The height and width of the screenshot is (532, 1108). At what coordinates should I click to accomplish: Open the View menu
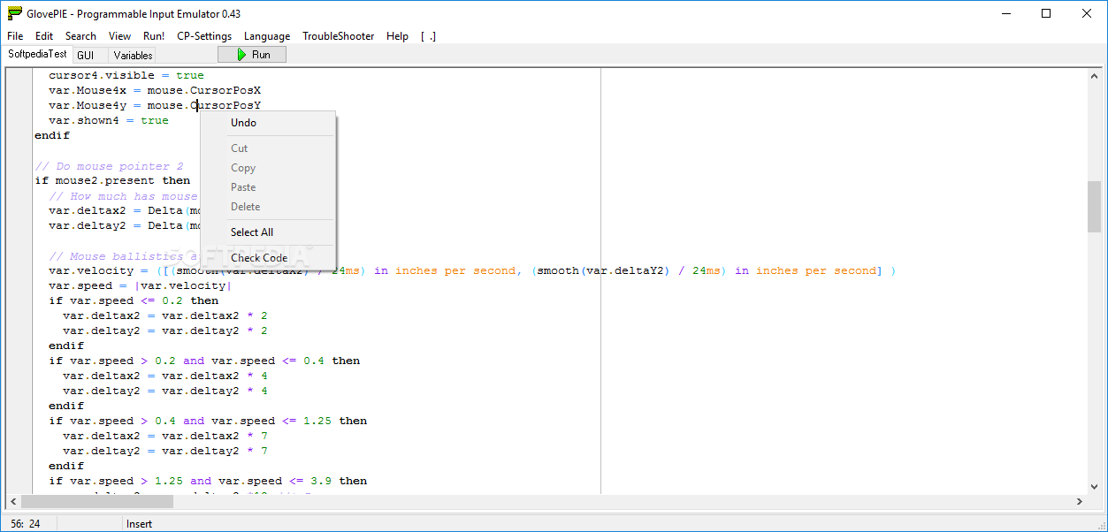(x=119, y=36)
